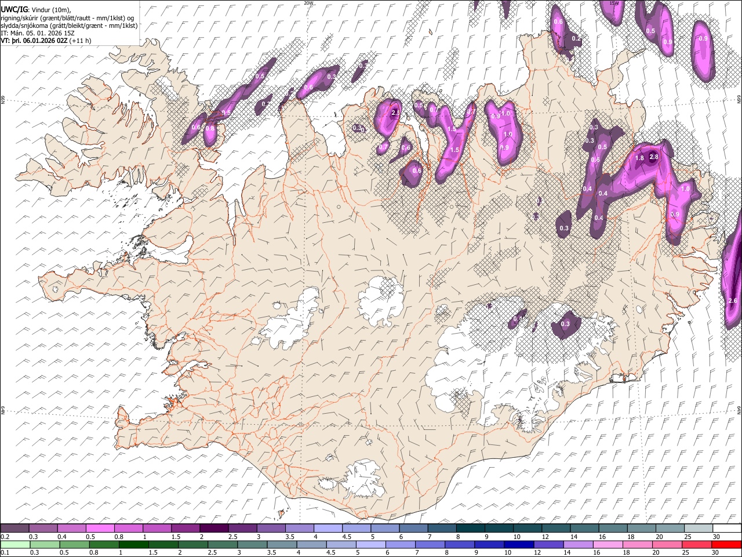Click pale lavender upper swatch between 4 and 4.5

[328, 528]
